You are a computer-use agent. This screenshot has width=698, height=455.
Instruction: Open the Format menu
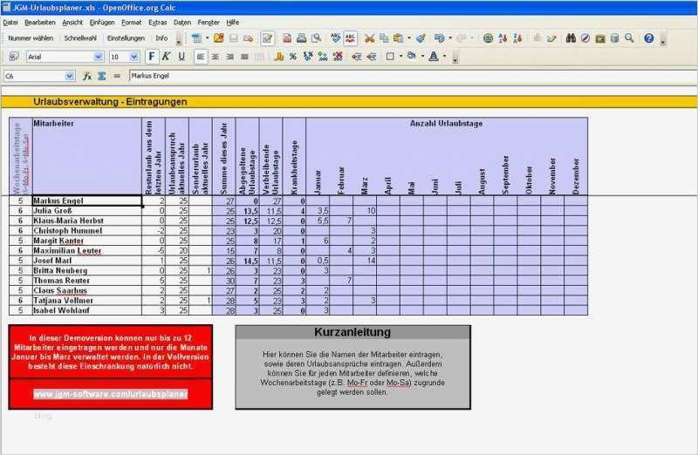coord(132,23)
